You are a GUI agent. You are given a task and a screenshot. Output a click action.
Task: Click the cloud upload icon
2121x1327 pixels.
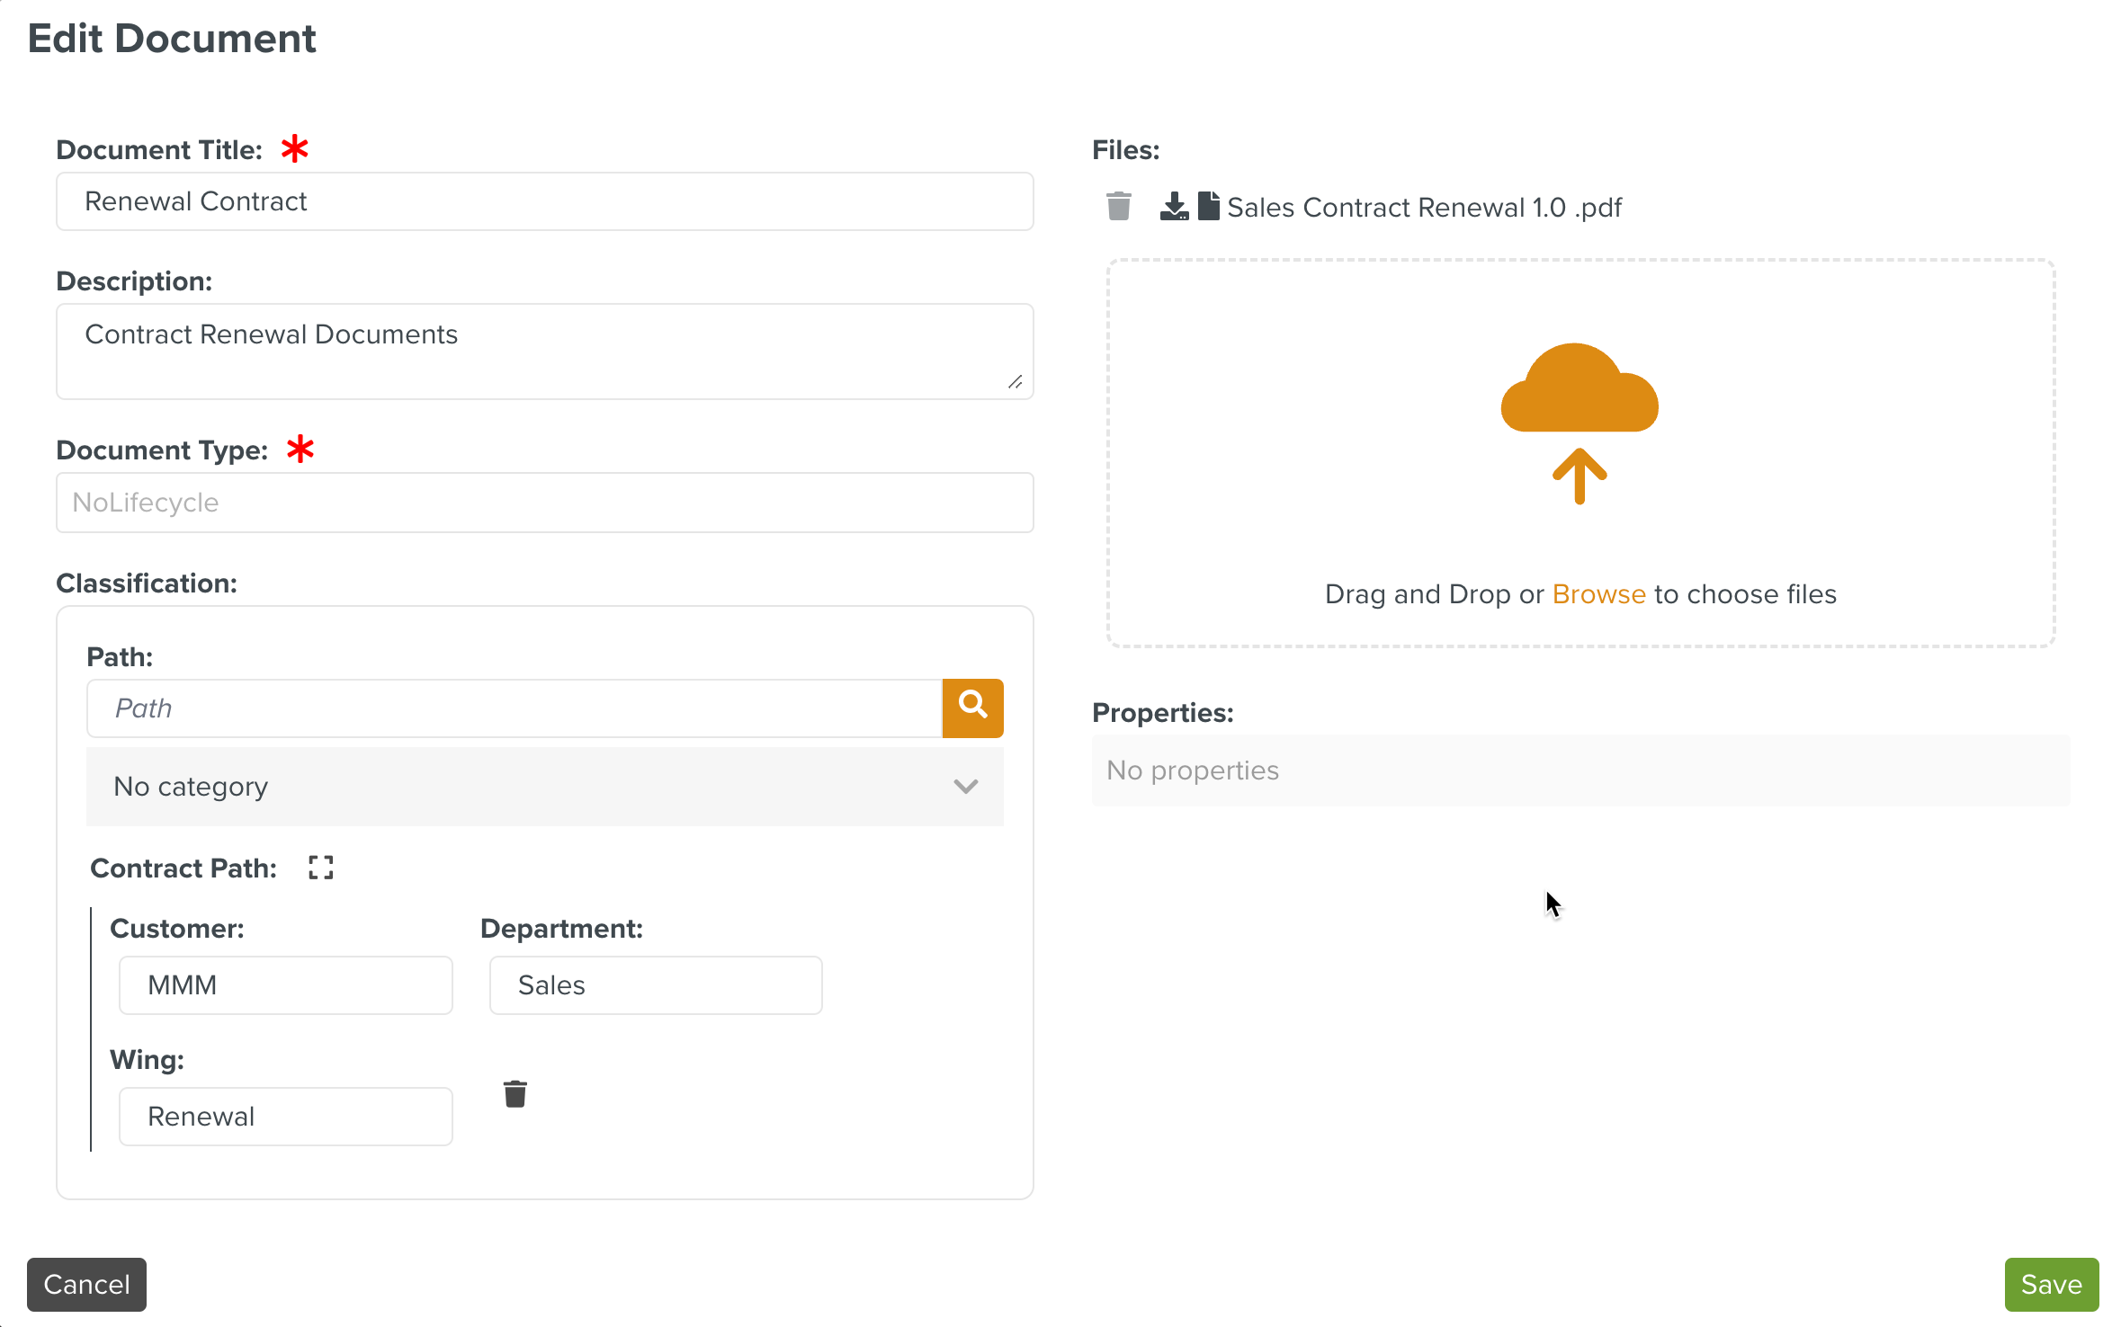click(1580, 423)
